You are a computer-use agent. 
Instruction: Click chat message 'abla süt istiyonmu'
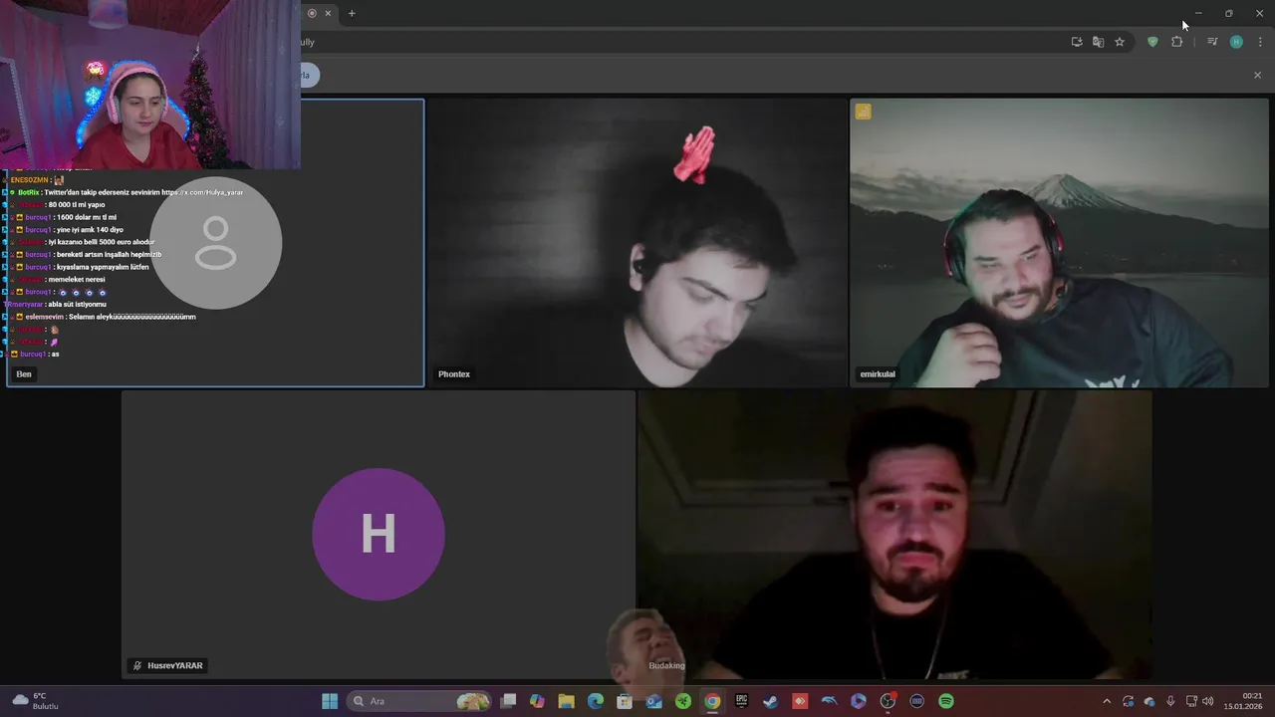coord(77,304)
